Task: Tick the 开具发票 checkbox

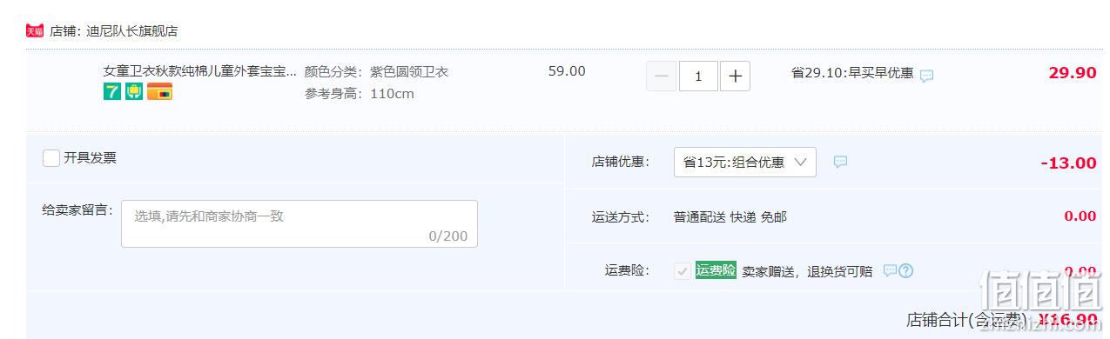Action: [51, 158]
